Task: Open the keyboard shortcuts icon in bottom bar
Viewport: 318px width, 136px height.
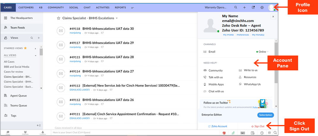Action: pos(243,133)
